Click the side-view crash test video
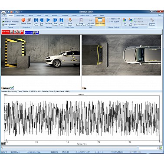 40,55
